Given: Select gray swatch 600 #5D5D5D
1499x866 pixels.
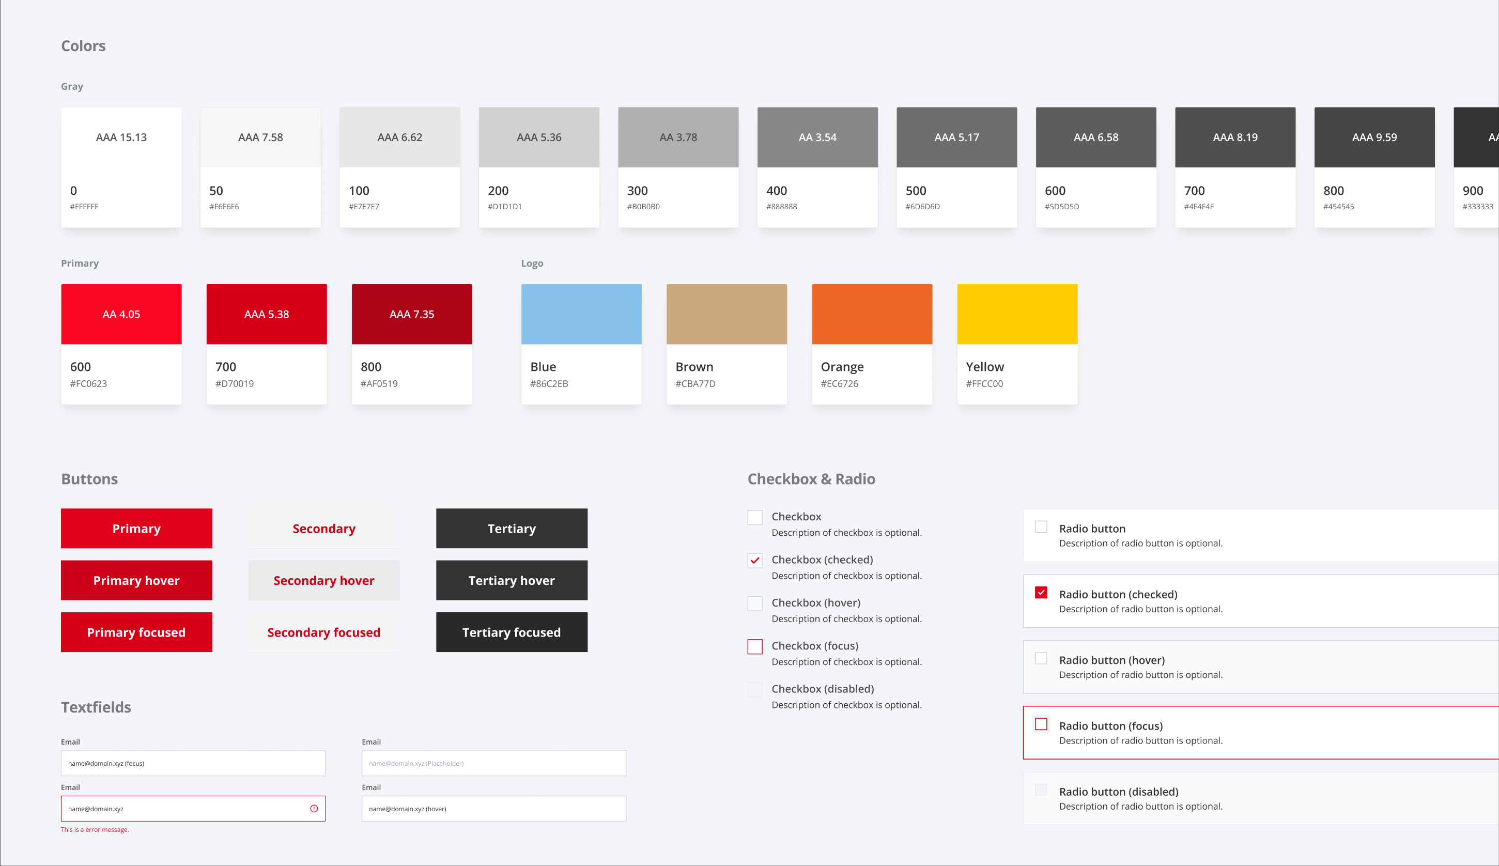Looking at the screenshot, I should point(1096,167).
